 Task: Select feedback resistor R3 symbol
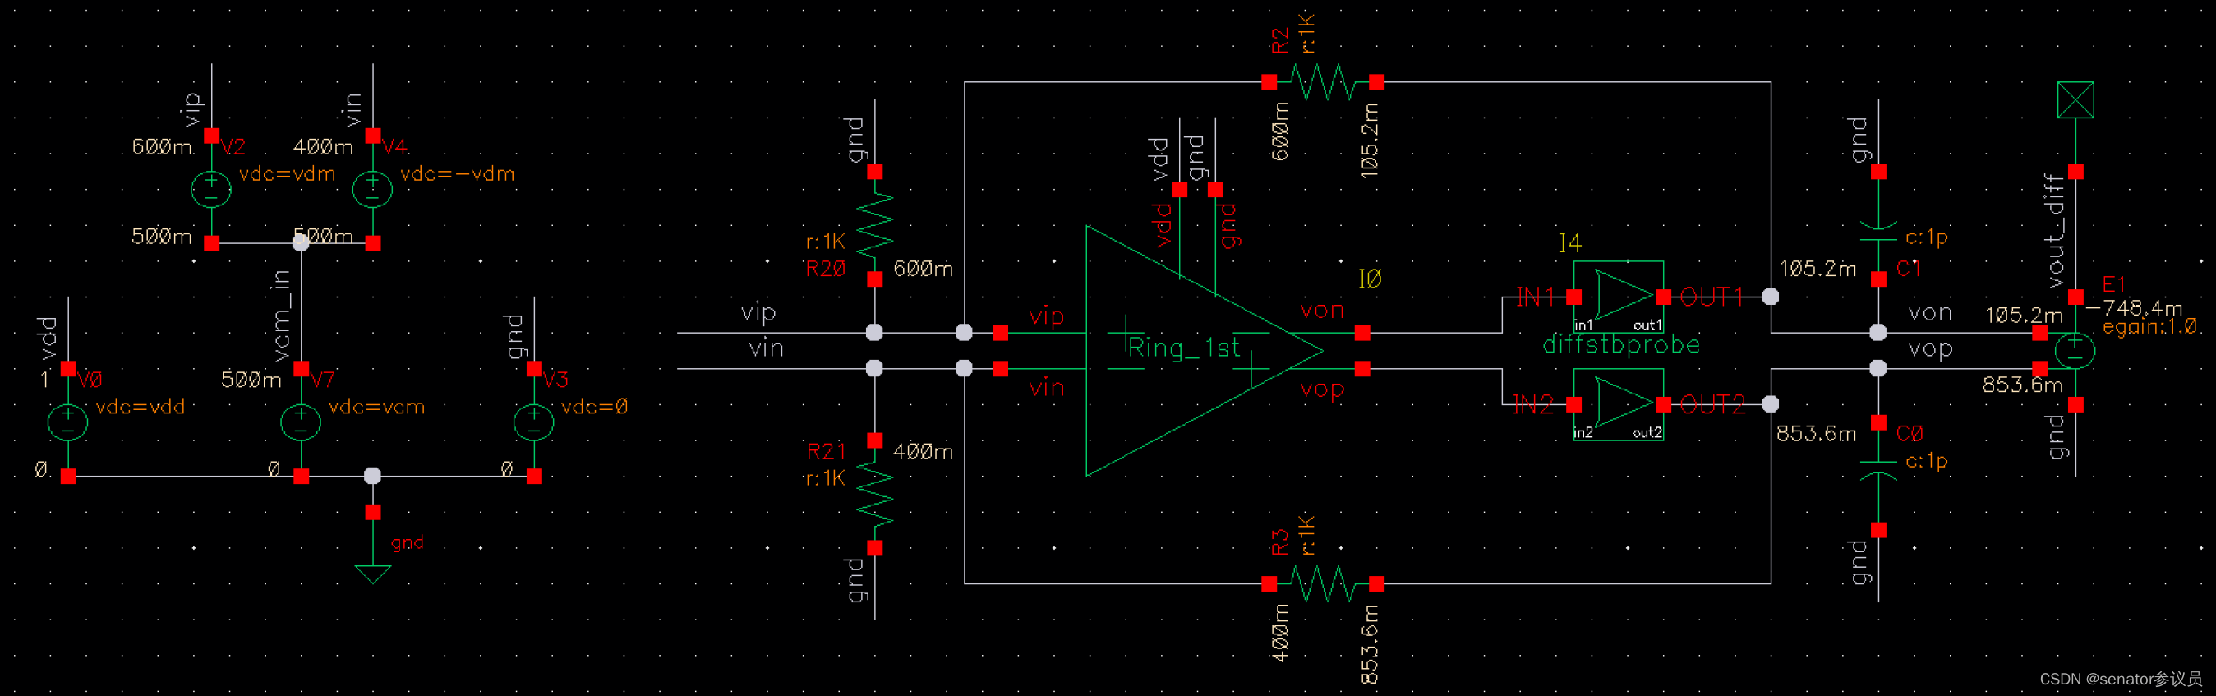tap(1323, 584)
